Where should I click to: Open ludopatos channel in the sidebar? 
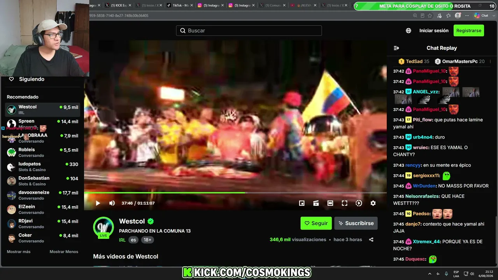tap(43, 167)
